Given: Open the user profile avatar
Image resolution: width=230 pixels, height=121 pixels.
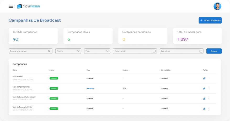Looking at the screenshot, I should click(x=217, y=6).
